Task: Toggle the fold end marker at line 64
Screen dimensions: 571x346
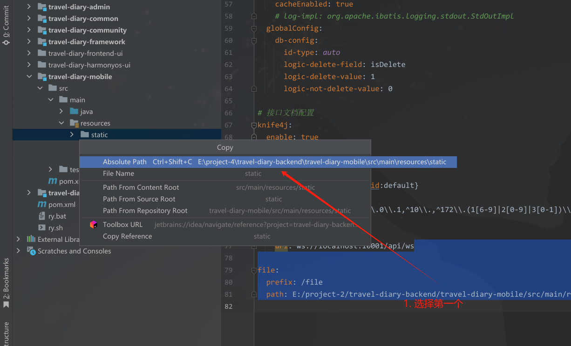Action: point(254,89)
